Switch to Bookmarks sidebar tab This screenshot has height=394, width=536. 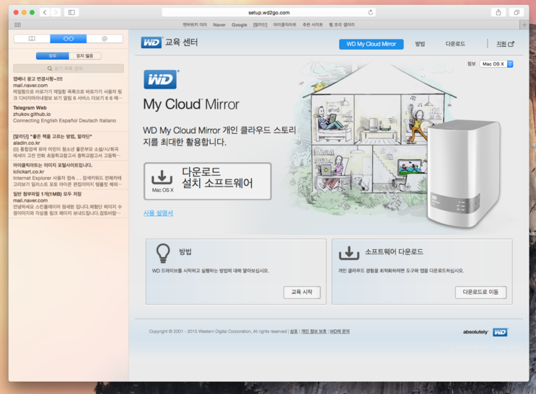32,39
